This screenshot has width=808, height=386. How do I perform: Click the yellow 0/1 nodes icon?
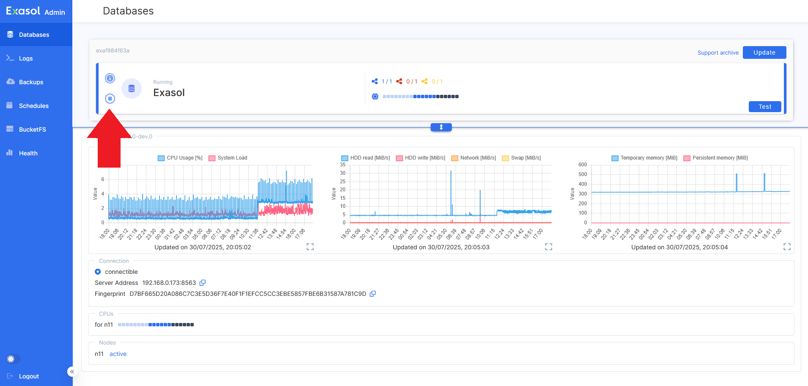click(425, 81)
